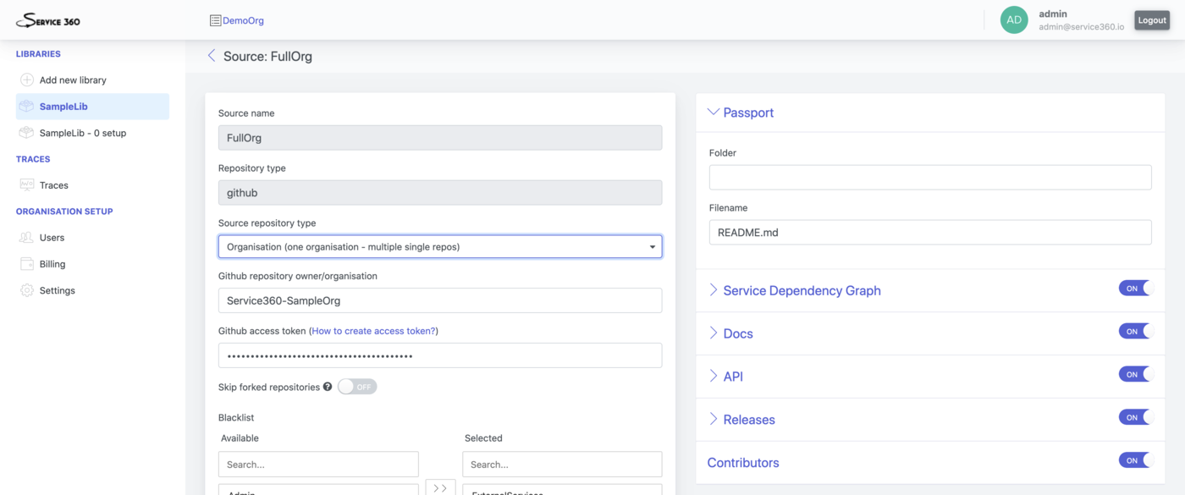Expand the Docs section

pyautogui.click(x=730, y=333)
